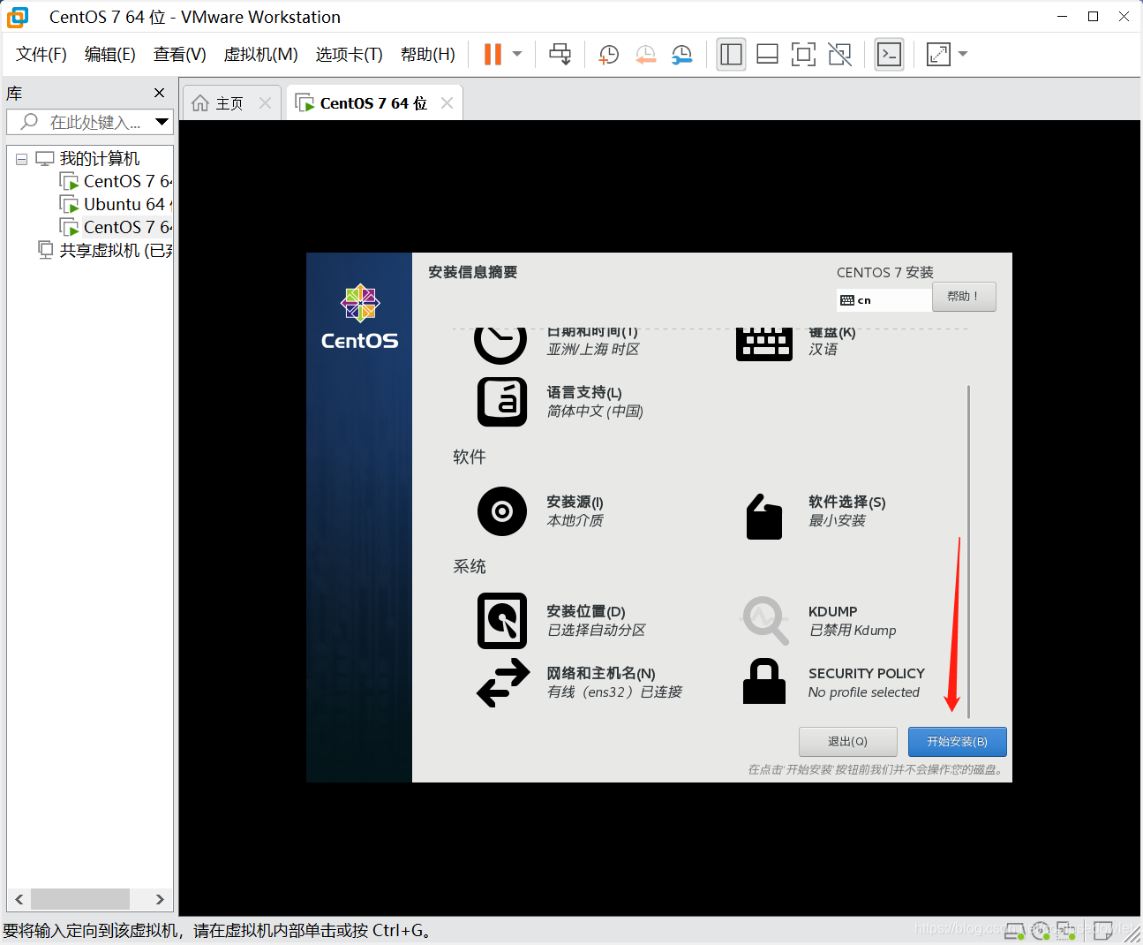Click 已禁用 Kdump text
This screenshot has height=945, width=1143.
pyautogui.click(x=853, y=631)
